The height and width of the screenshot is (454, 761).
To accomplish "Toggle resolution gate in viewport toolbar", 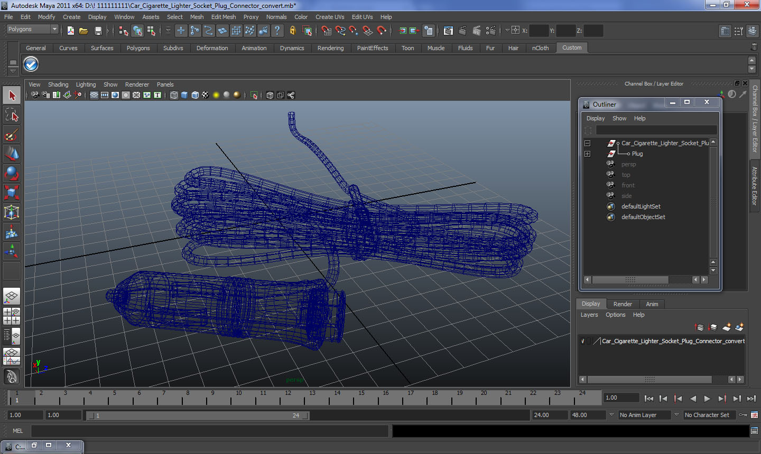I will click(x=115, y=95).
